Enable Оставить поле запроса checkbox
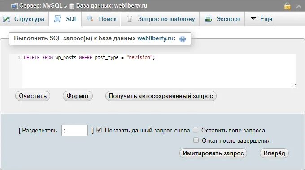 point(196,130)
